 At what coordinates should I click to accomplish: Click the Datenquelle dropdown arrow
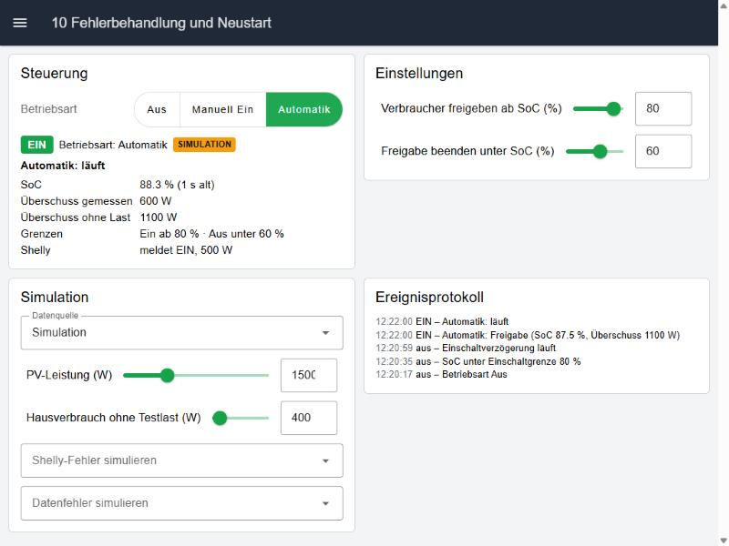tap(325, 333)
